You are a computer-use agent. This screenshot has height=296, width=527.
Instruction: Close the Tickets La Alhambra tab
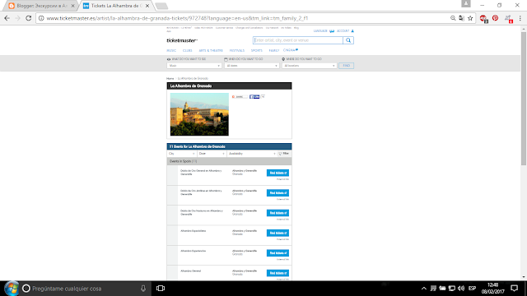147,6
